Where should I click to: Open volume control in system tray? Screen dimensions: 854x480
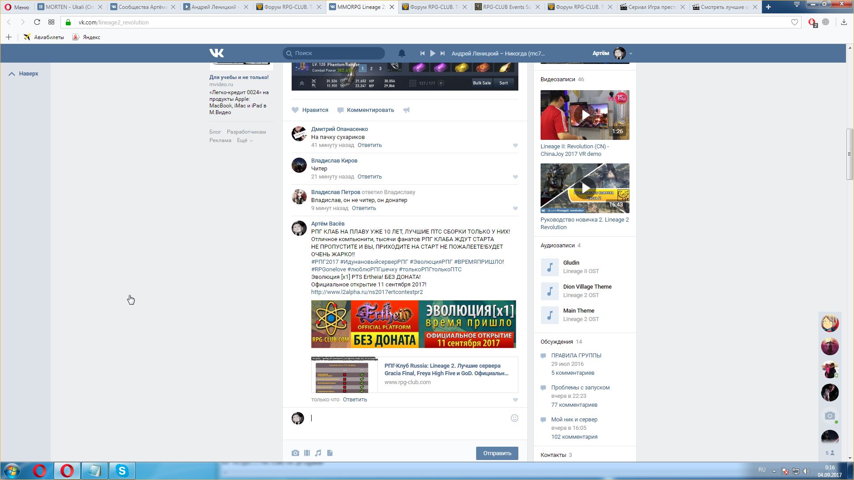coord(806,471)
